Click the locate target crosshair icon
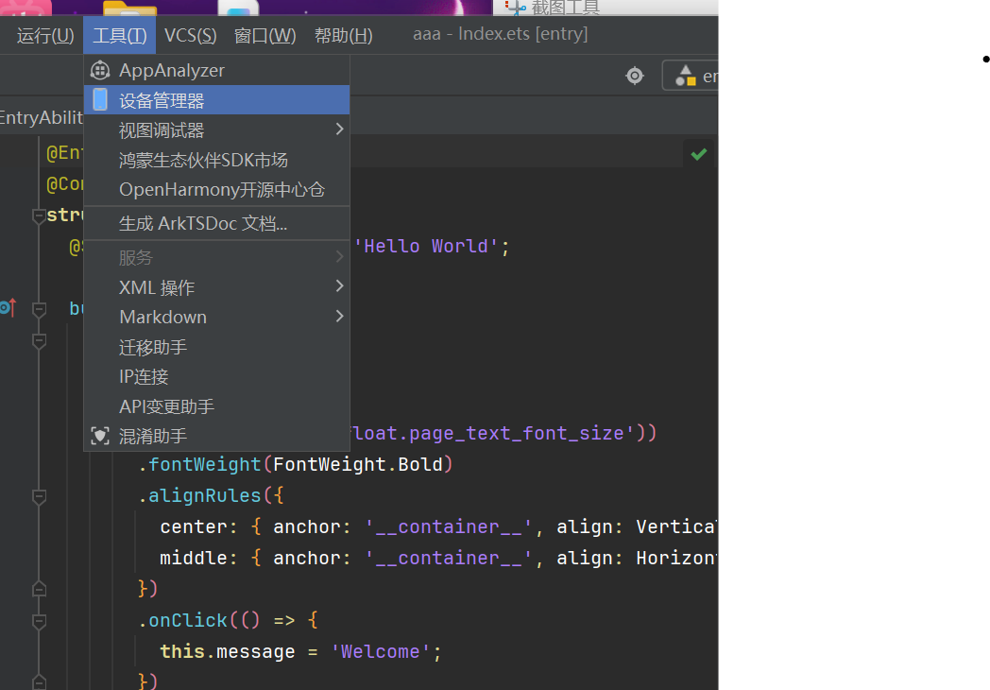This screenshot has height=690, width=990. click(635, 76)
